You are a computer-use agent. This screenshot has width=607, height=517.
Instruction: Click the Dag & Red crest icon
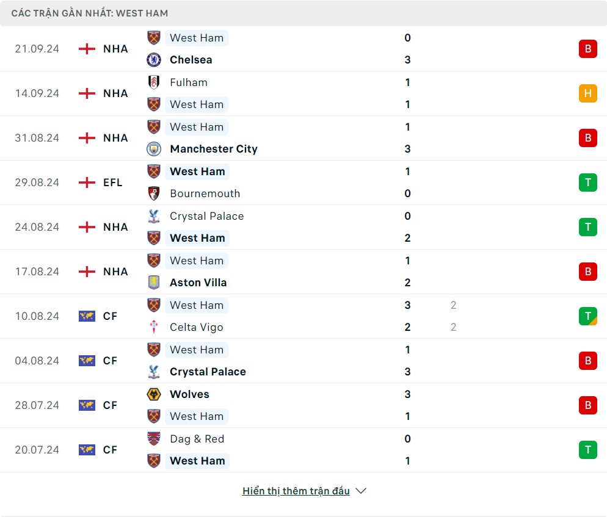click(154, 439)
